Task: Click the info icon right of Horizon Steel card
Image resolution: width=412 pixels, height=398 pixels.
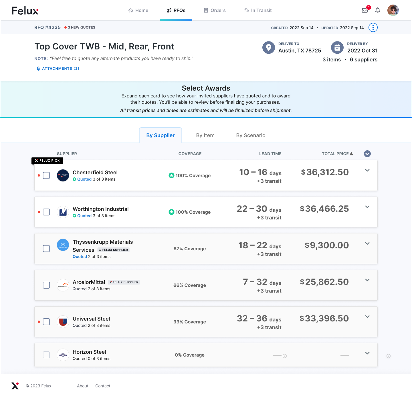Action: point(389,356)
